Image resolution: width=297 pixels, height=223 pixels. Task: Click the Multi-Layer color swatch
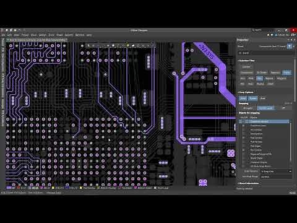155,188
